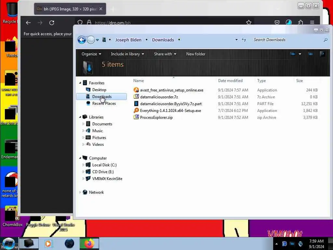Click the 12,251 KB size cell

pos(309,104)
